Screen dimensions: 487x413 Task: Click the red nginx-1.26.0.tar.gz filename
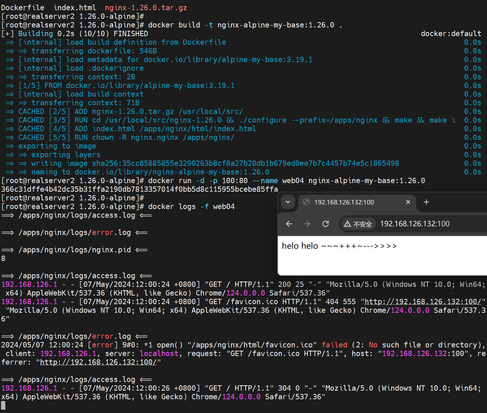tap(146, 8)
